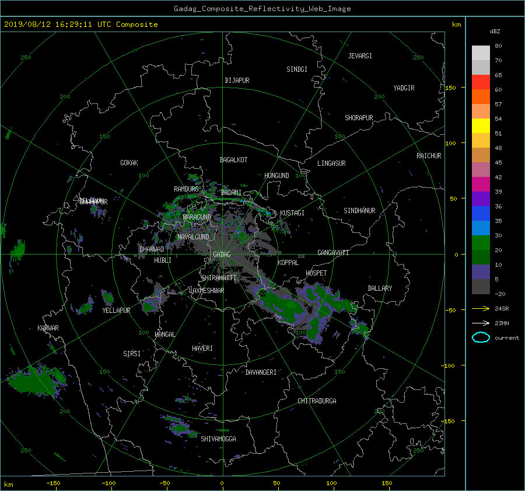
Task: Click the NAVALGUND city label
Action: pos(193,237)
